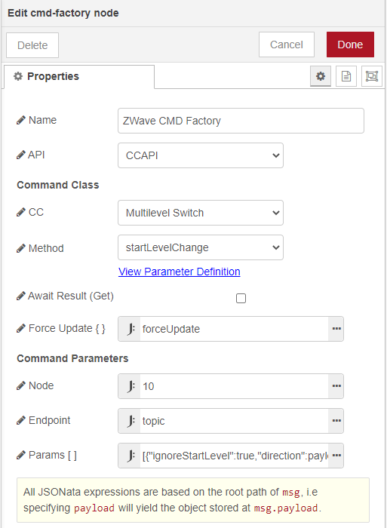The width and height of the screenshot is (387, 528).
Task: Click JSONata type icon for Node field
Action: 130,386
